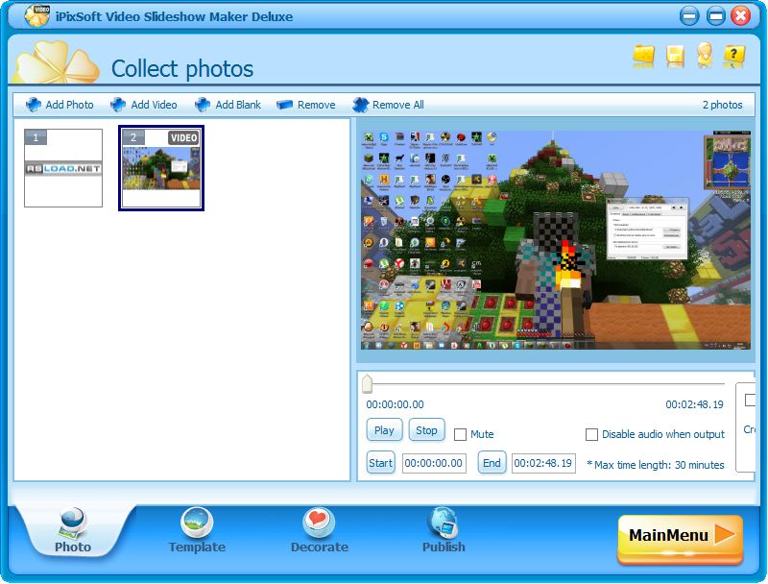Click the Collect photos heading
Image resolution: width=768 pixels, height=584 pixels.
tap(182, 68)
